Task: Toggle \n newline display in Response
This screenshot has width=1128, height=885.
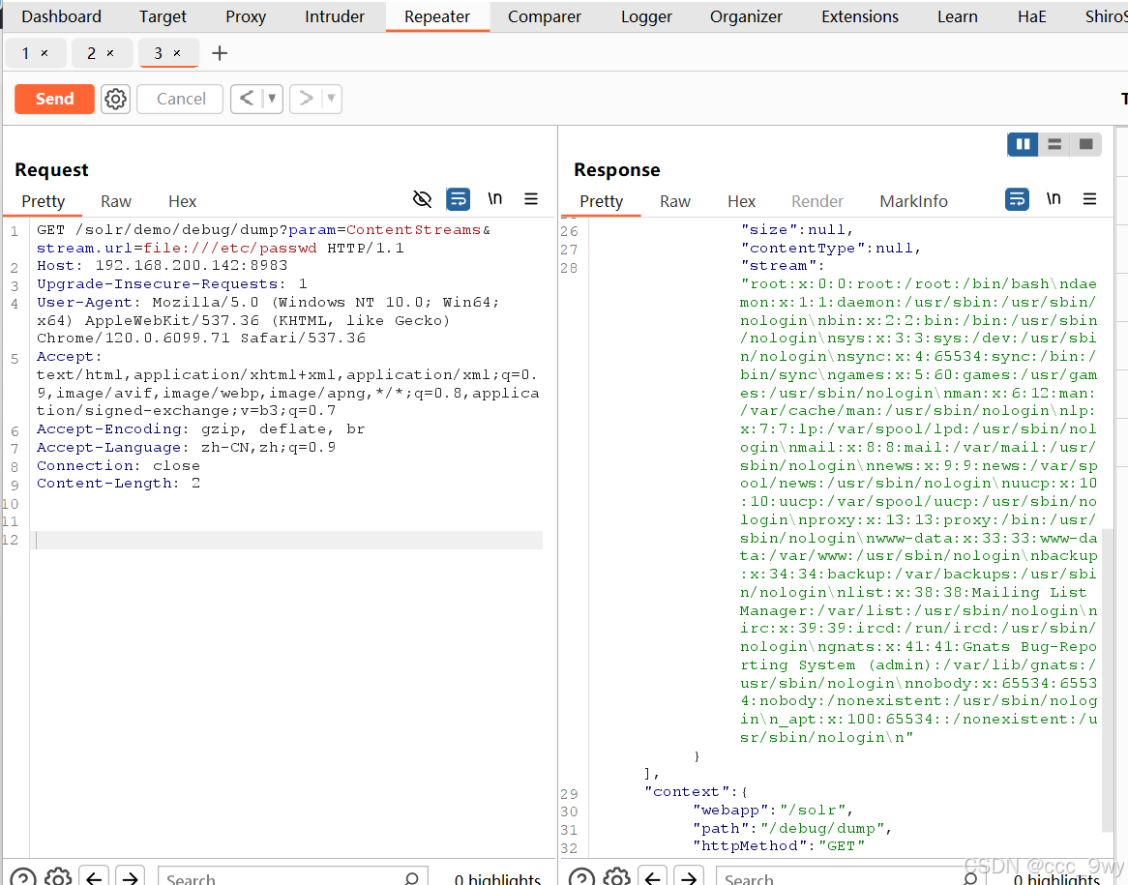Action: [x=1054, y=198]
